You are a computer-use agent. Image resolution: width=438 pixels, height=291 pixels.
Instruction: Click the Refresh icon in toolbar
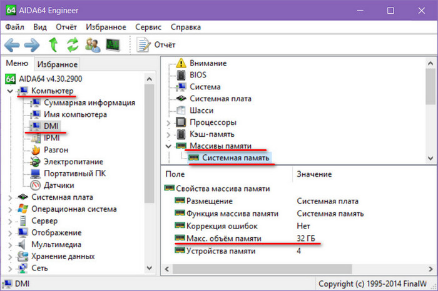pos(73,44)
